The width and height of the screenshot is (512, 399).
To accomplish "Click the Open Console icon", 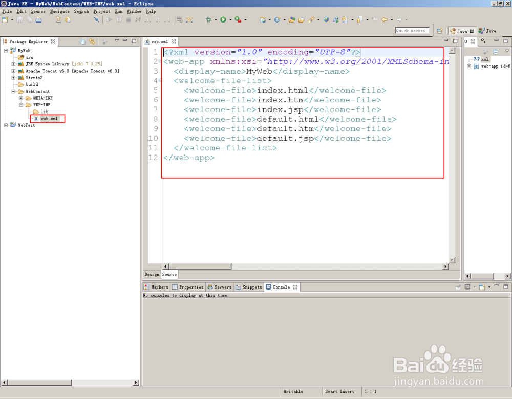I will click(482, 287).
